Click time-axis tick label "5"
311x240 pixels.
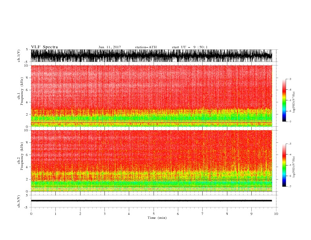[x=154, y=214]
